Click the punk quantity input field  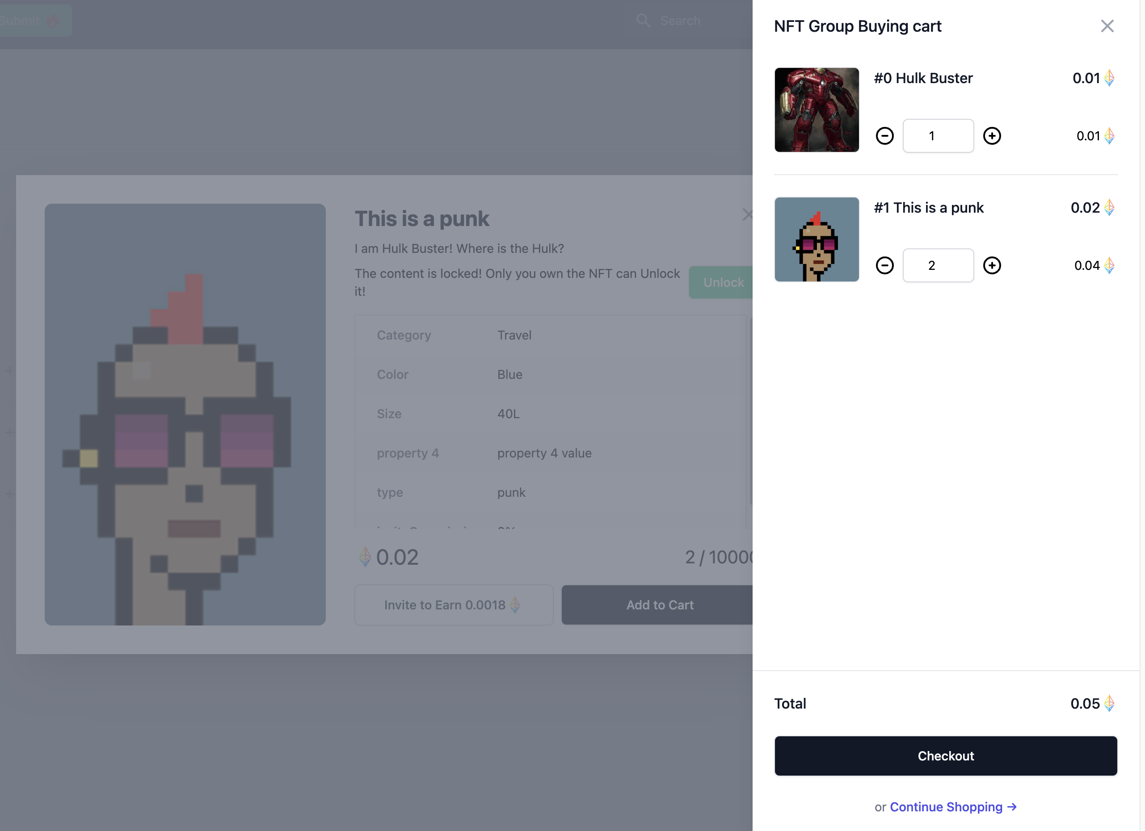tap(938, 265)
